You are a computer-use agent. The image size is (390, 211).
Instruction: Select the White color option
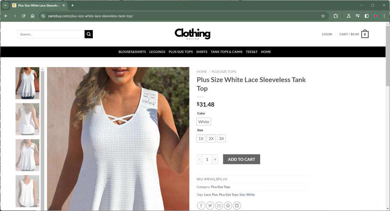point(204,122)
